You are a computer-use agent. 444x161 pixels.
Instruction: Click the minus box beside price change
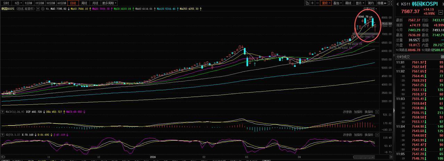tap(441, 12)
